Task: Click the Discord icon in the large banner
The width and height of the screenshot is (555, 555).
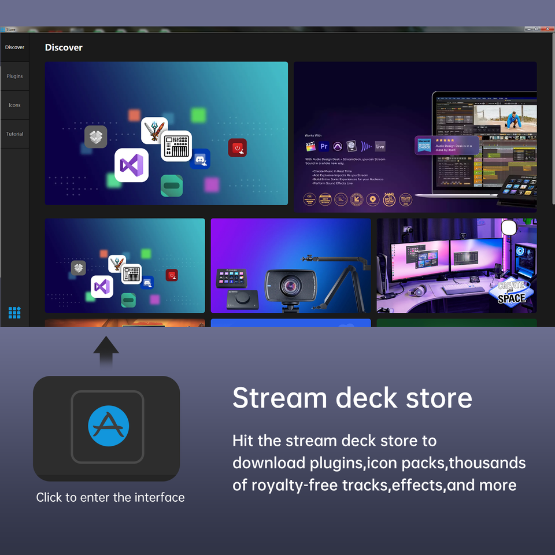Action: [201, 158]
